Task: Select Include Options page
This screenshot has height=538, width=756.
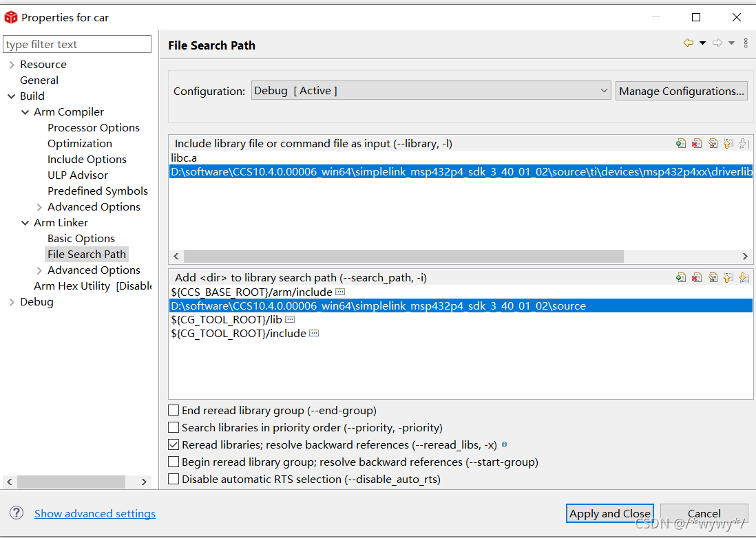Action: click(87, 160)
